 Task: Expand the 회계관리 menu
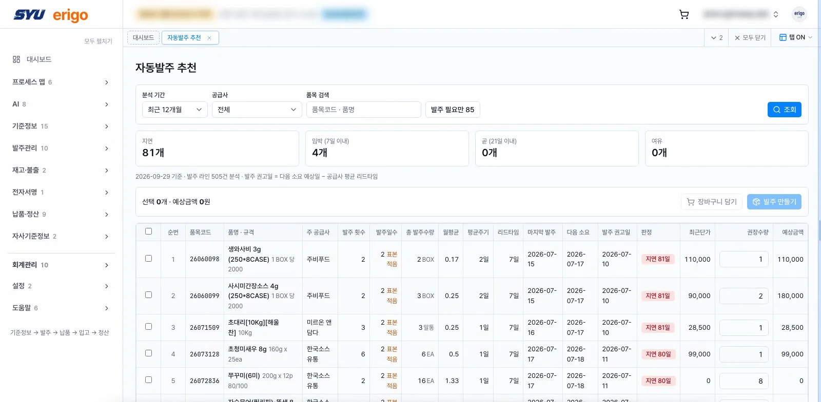pos(61,265)
